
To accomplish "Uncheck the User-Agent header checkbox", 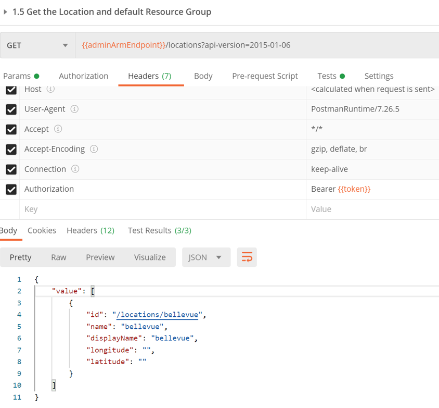I will point(11,109).
